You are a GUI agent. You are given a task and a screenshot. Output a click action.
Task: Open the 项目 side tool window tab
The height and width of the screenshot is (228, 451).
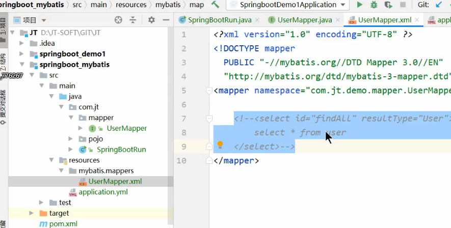(4, 30)
